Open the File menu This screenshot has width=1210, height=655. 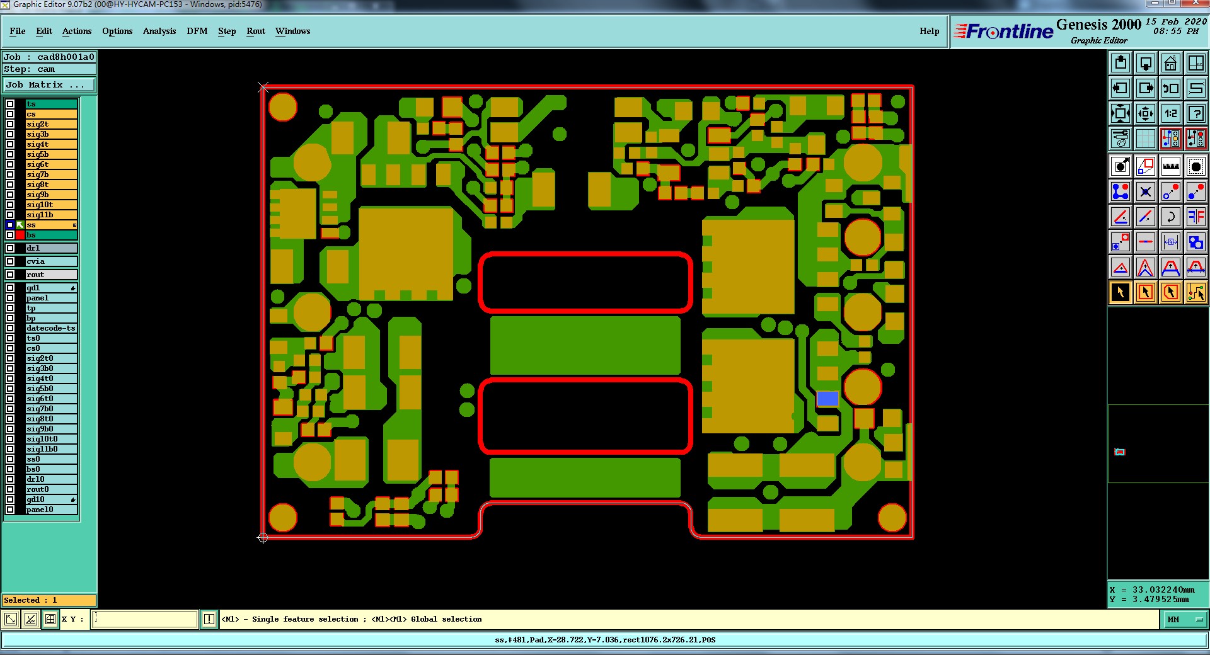click(18, 31)
